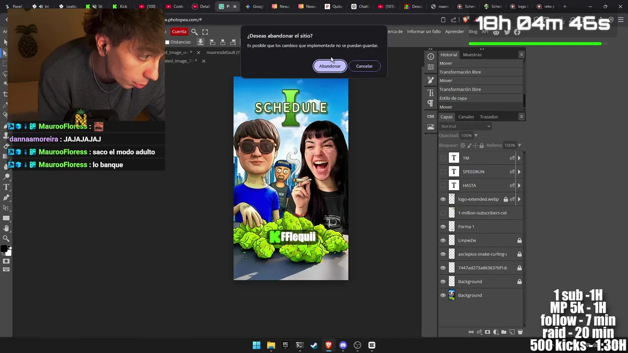
Task: Click Cancelar in the leave-site dialog
Action: 364,66
